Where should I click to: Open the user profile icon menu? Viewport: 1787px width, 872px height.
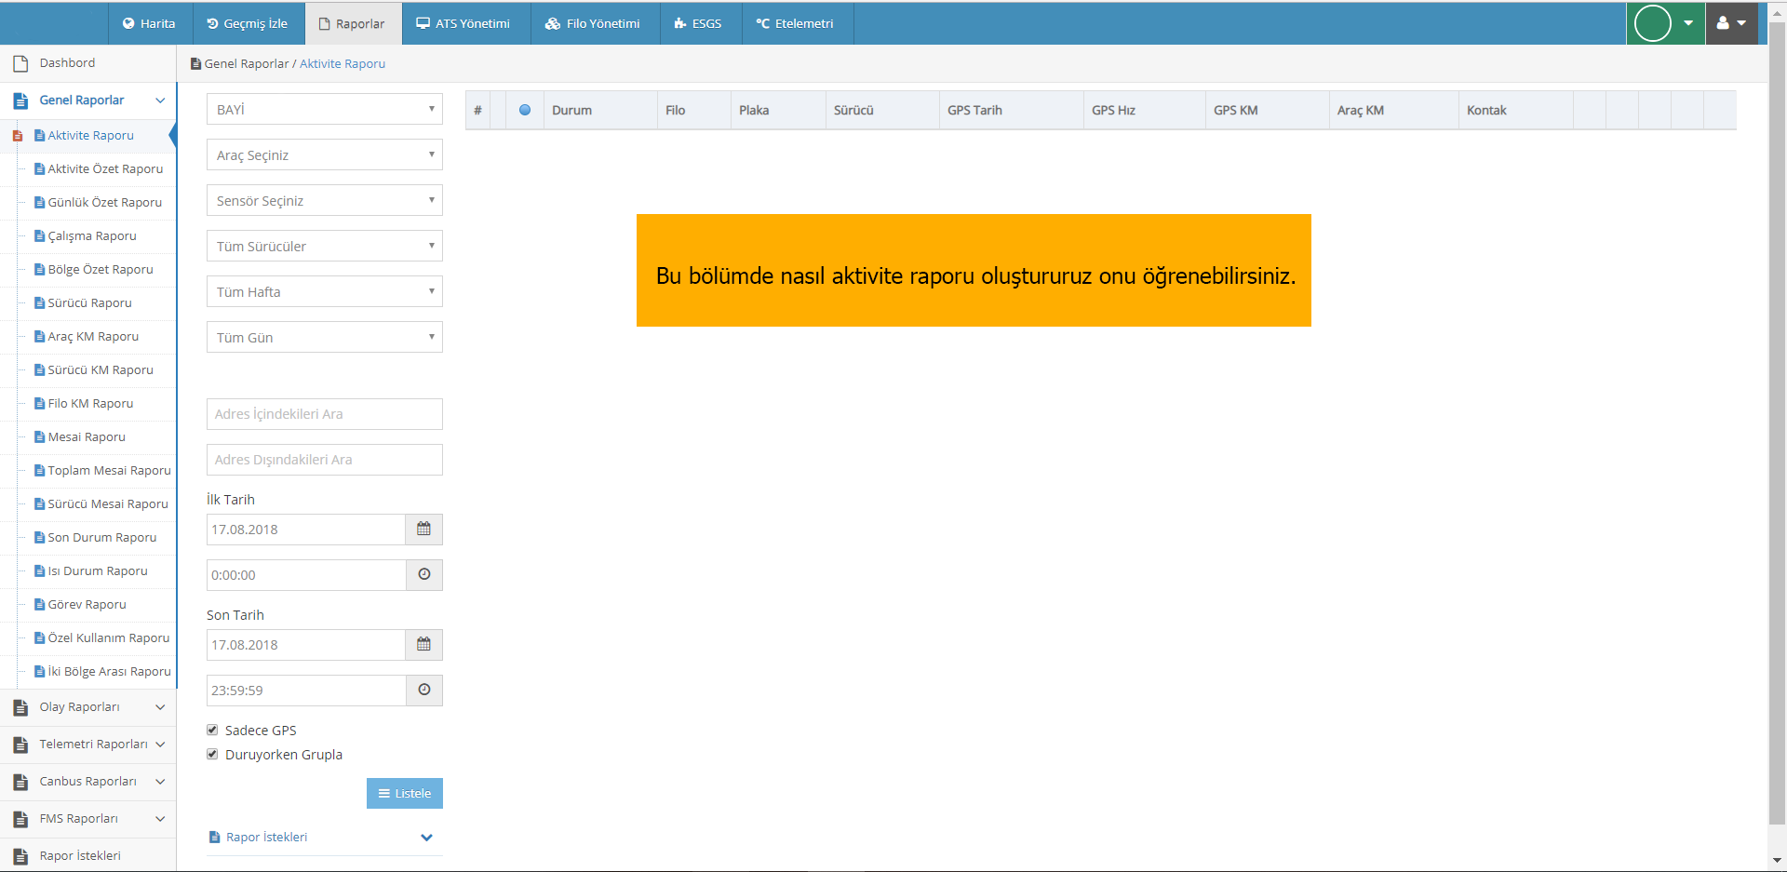click(x=1731, y=23)
